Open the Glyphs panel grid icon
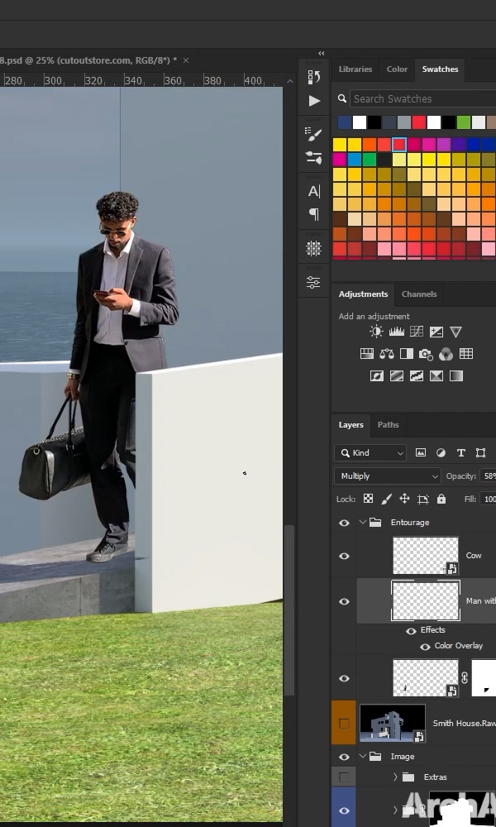The width and height of the screenshot is (496, 827). pos(313,248)
